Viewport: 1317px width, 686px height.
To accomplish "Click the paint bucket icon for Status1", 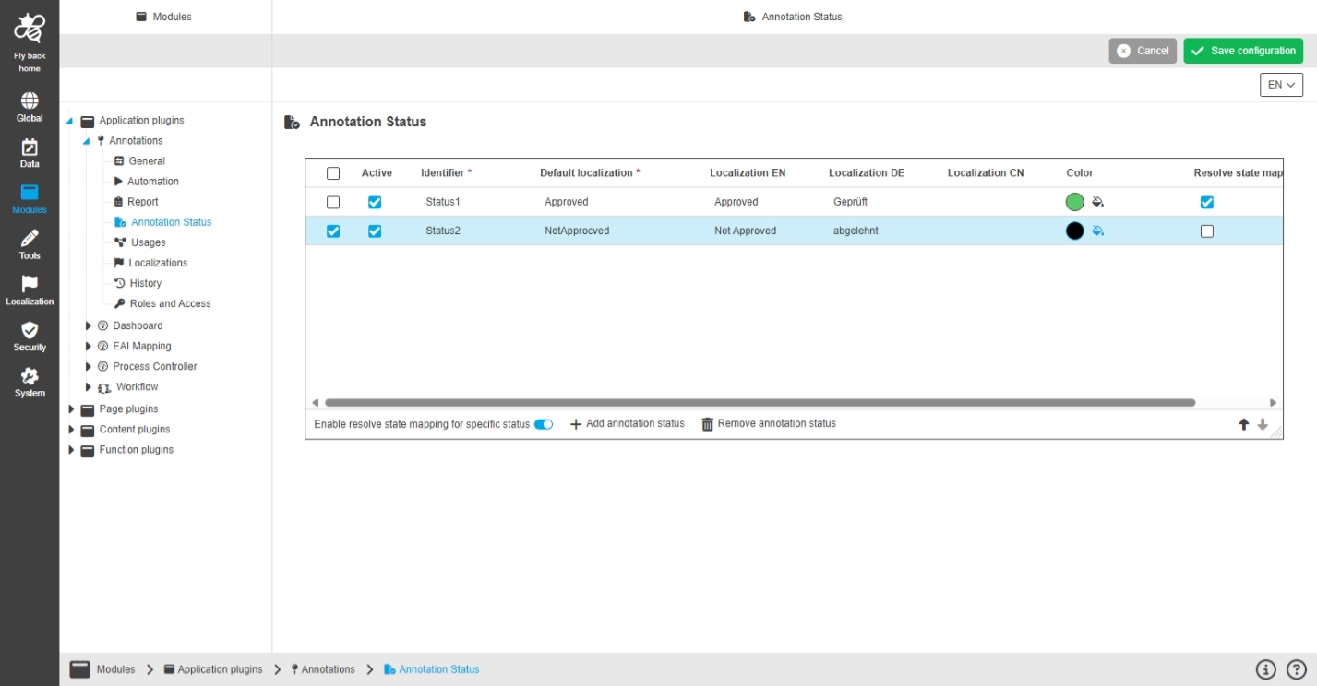I will coord(1097,202).
